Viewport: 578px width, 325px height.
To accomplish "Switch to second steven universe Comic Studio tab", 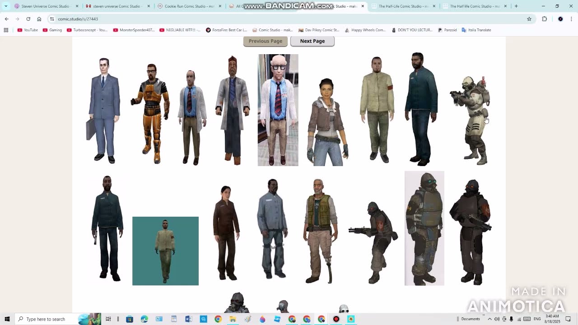I will click(x=117, y=6).
